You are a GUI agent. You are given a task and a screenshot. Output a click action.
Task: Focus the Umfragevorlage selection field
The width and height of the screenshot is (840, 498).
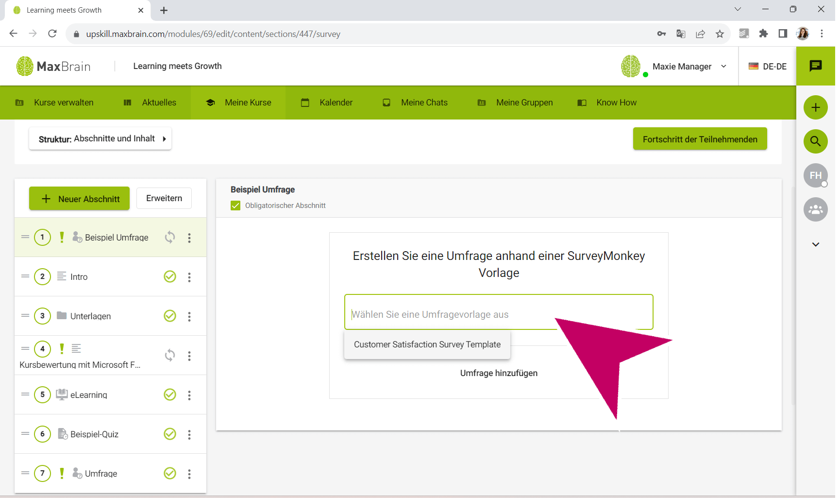click(x=499, y=312)
